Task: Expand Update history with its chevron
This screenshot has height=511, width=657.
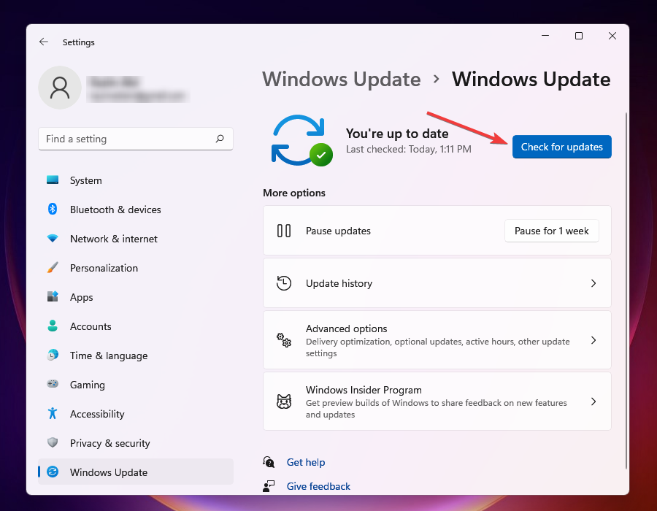Action: coord(593,283)
